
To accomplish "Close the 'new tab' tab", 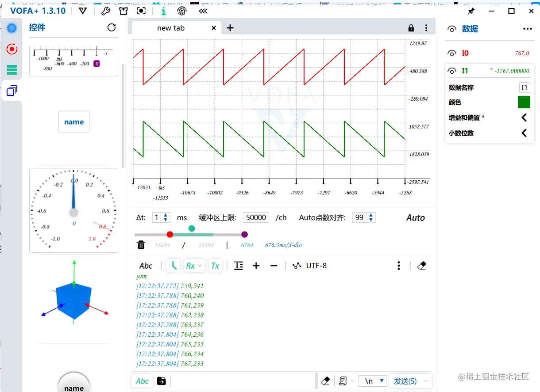I will (x=214, y=28).
